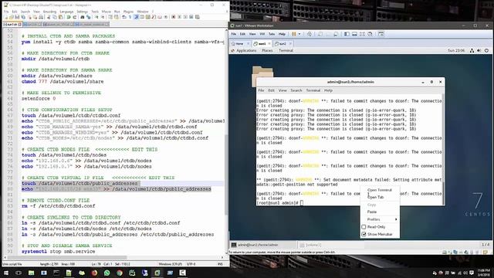Image resolution: width=494 pixels, height=278 pixels.
Task: Click the Unity mode icon in VMware toolbar
Action: pos(370,34)
